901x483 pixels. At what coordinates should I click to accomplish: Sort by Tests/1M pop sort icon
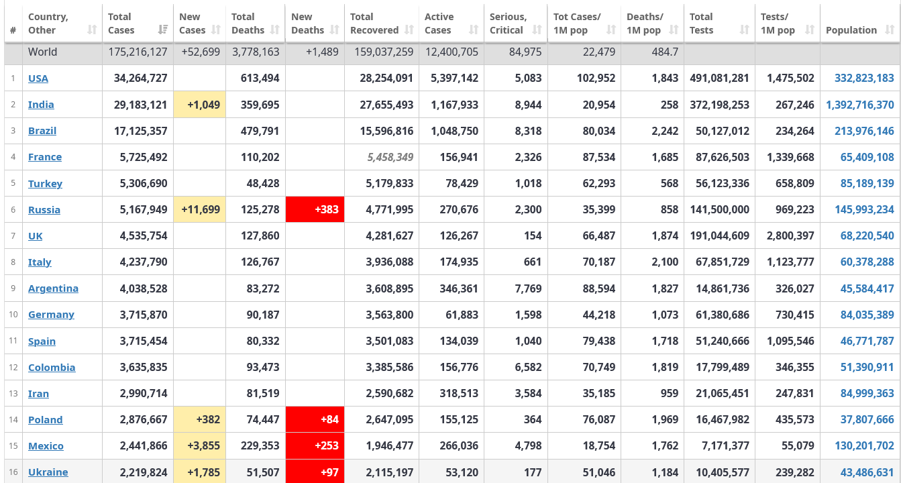point(810,30)
